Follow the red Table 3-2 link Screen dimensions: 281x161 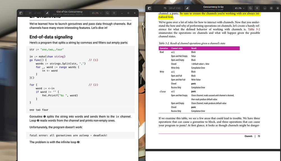click(x=254, y=29)
